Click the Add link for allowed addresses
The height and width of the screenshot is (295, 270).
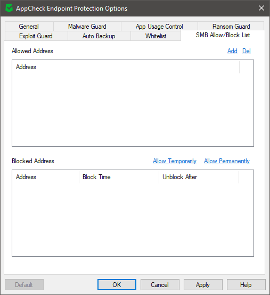(232, 51)
